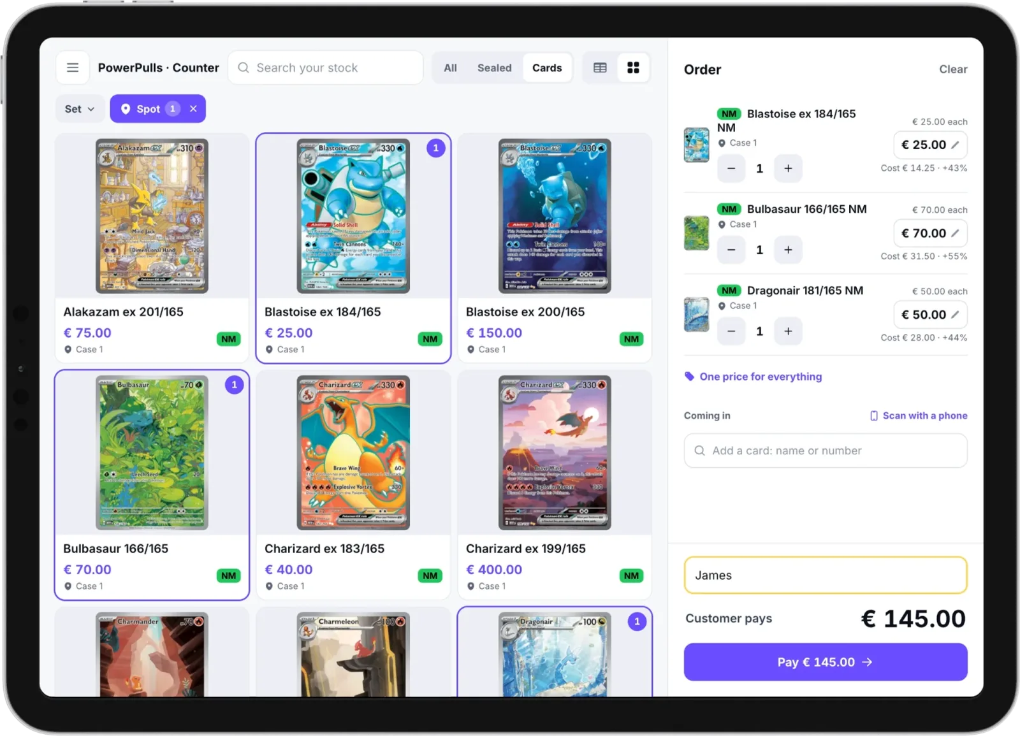Screen dimensions: 1020x736
Task: Increase Bulbasaur 166/165 quantity
Action: coord(788,250)
